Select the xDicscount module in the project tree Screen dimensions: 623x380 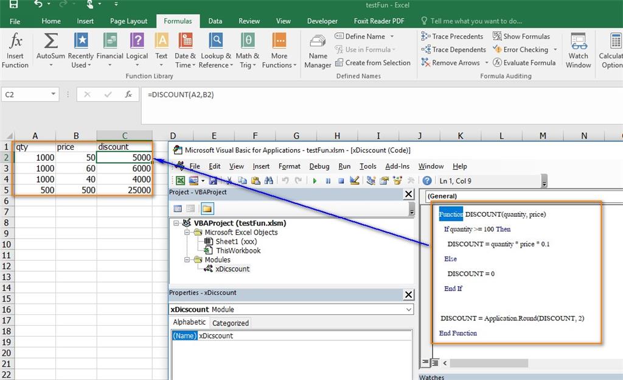(x=232, y=269)
